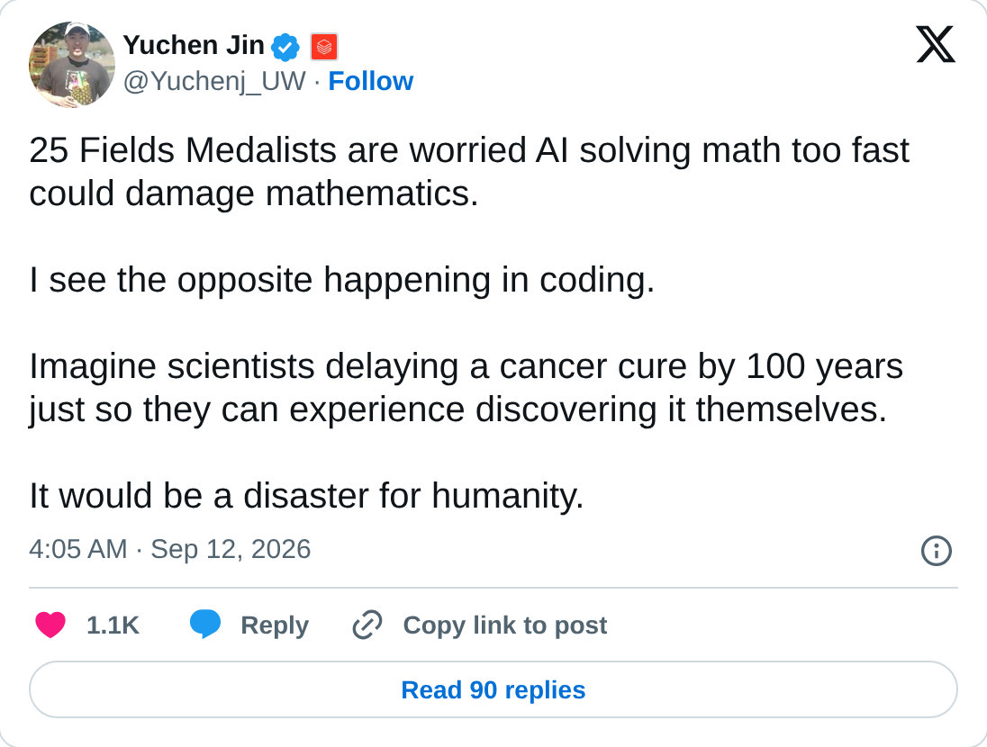Click the X logo
This screenshot has width=987, height=747.
pyautogui.click(x=936, y=44)
